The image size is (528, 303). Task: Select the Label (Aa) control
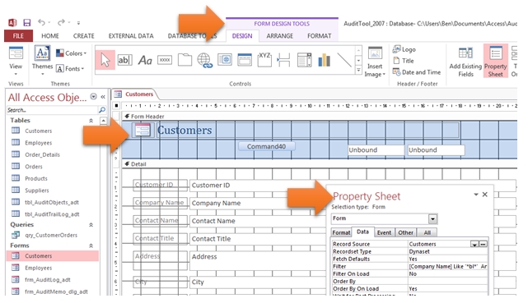tap(145, 61)
